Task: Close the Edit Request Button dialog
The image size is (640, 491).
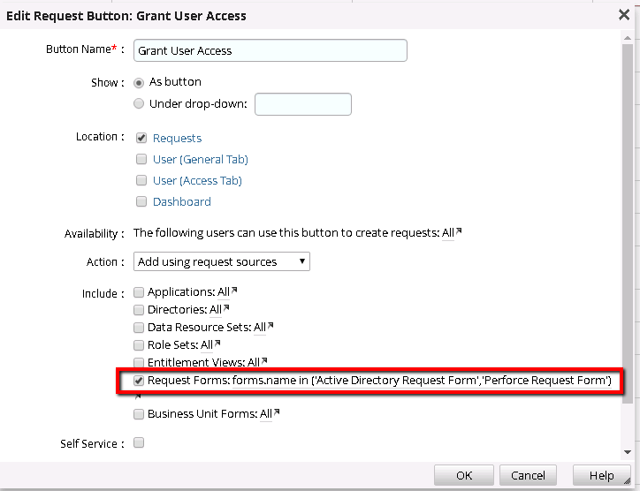Action: click(x=624, y=15)
